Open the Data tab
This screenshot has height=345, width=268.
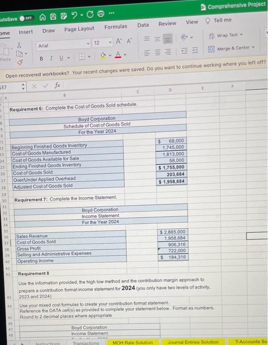(x=143, y=25)
